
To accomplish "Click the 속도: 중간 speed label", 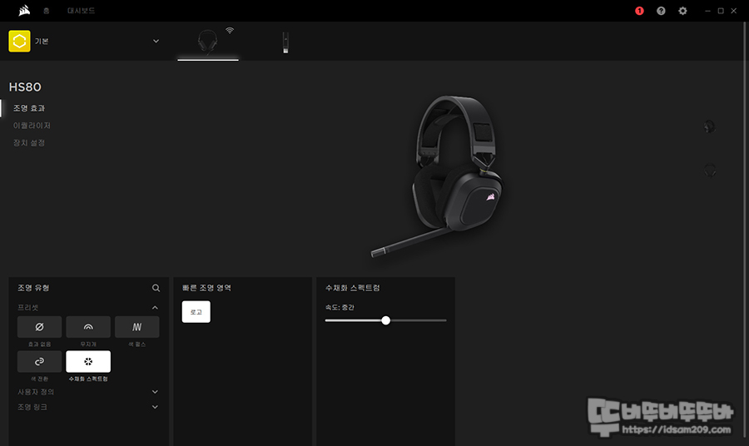I will coord(340,308).
